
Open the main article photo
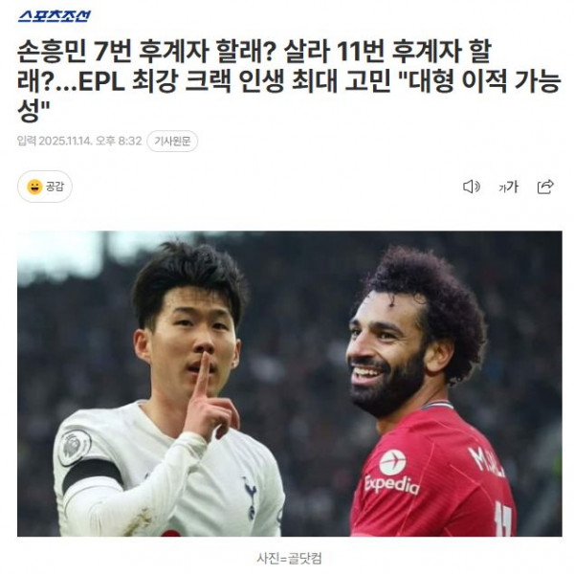(x=290, y=384)
